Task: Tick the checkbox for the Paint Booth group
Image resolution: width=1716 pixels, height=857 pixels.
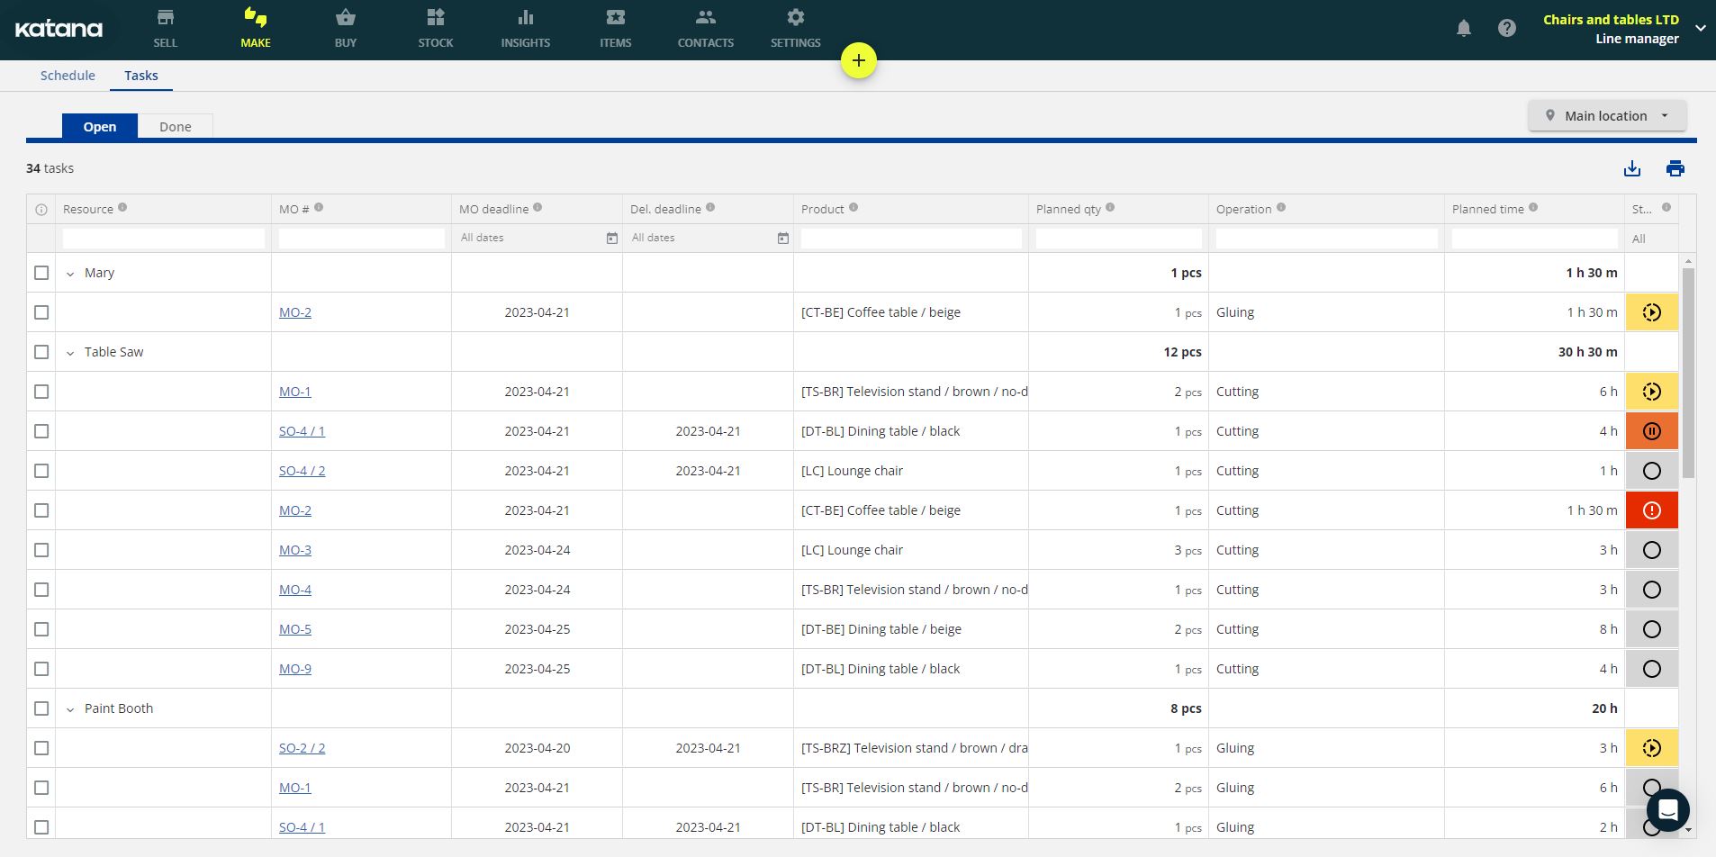Action: click(x=41, y=708)
